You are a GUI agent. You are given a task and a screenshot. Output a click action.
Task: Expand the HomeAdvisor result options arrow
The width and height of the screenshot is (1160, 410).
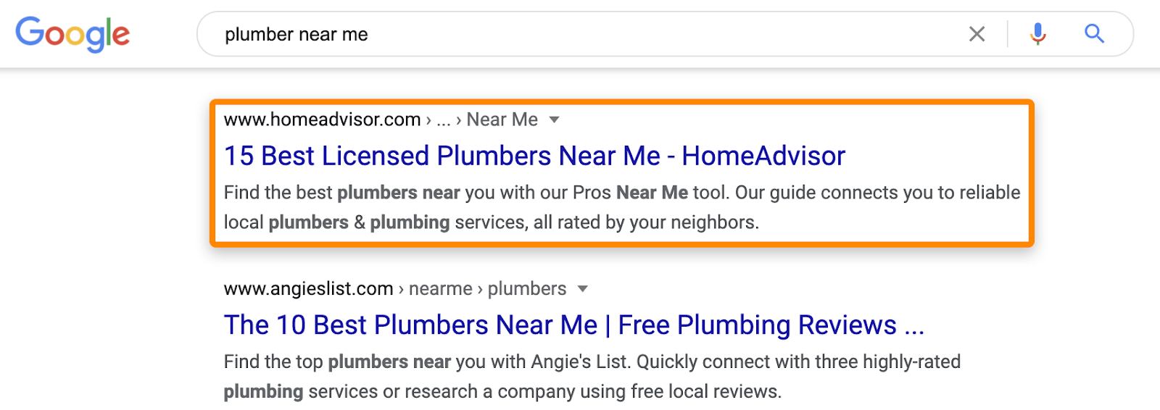click(x=555, y=120)
